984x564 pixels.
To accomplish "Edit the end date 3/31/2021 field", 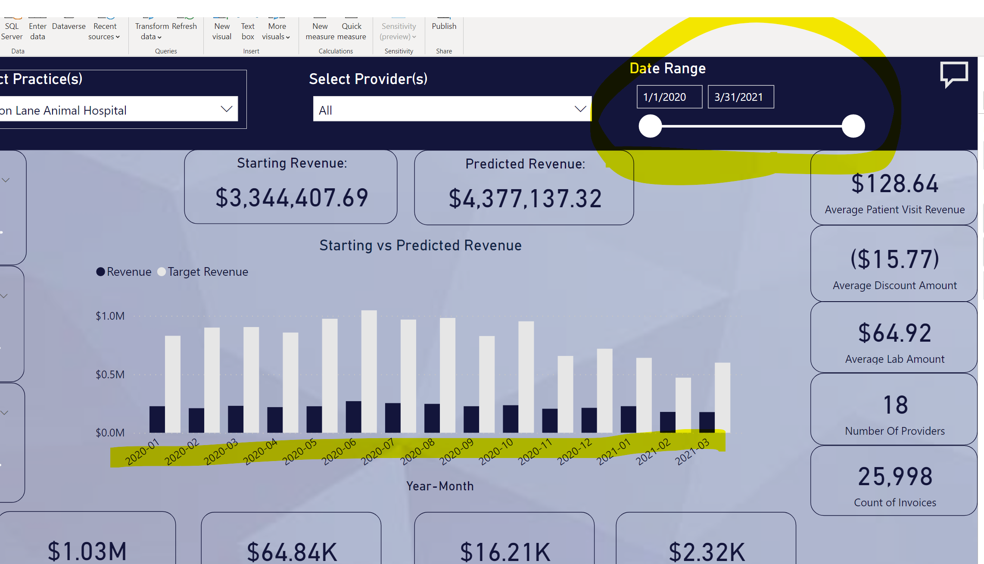I will click(x=741, y=97).
